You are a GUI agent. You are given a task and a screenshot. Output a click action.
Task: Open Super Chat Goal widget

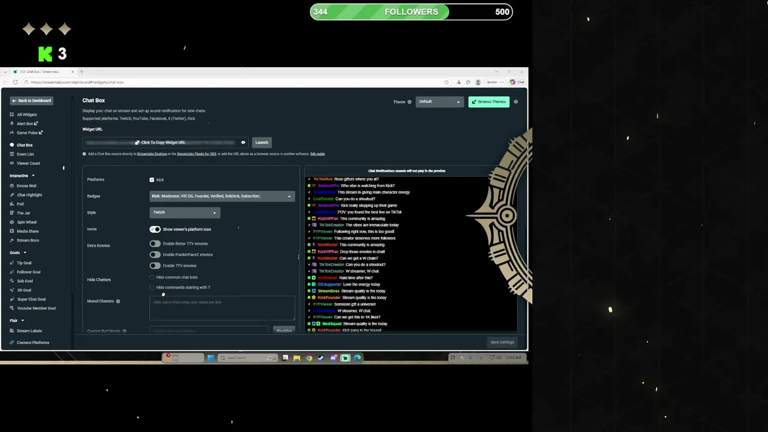[x=31, y=299]
